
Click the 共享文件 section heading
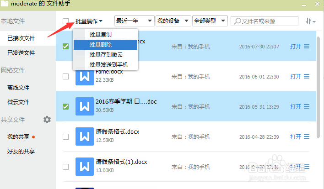point(13,120)
